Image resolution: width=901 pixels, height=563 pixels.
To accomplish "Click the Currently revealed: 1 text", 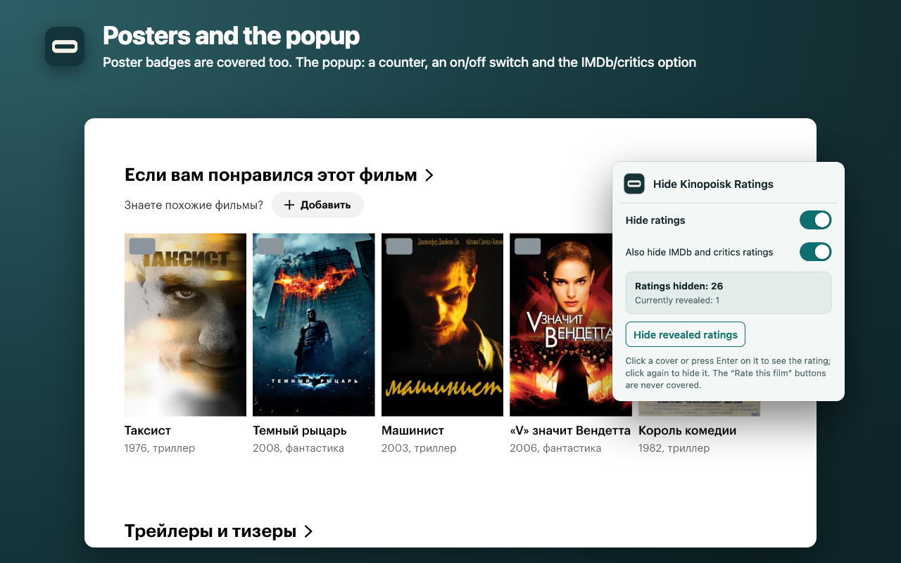I will coord(677,301).
